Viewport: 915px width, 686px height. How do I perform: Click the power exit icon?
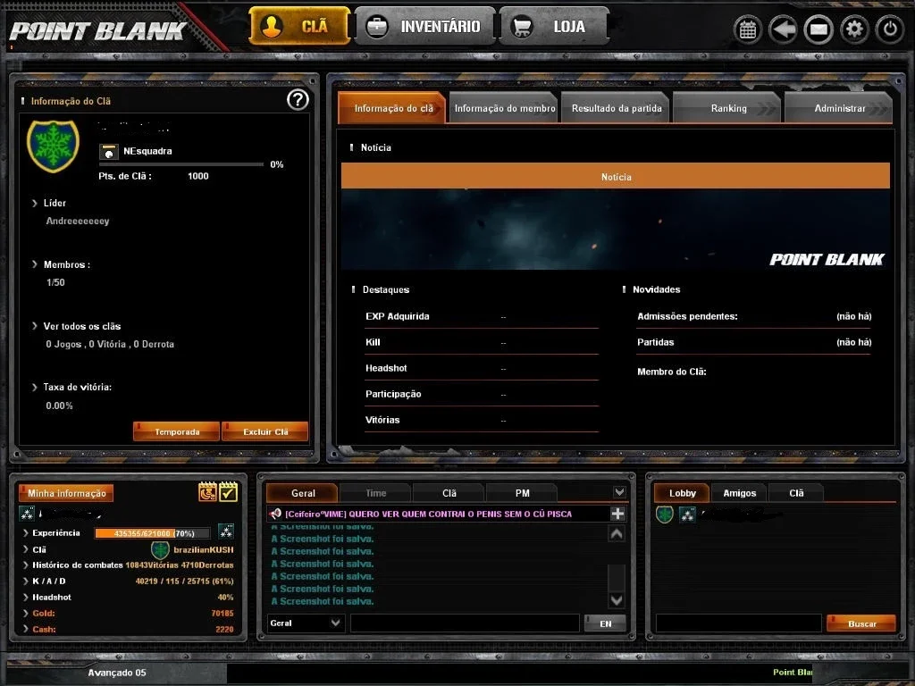coord(890,29)
